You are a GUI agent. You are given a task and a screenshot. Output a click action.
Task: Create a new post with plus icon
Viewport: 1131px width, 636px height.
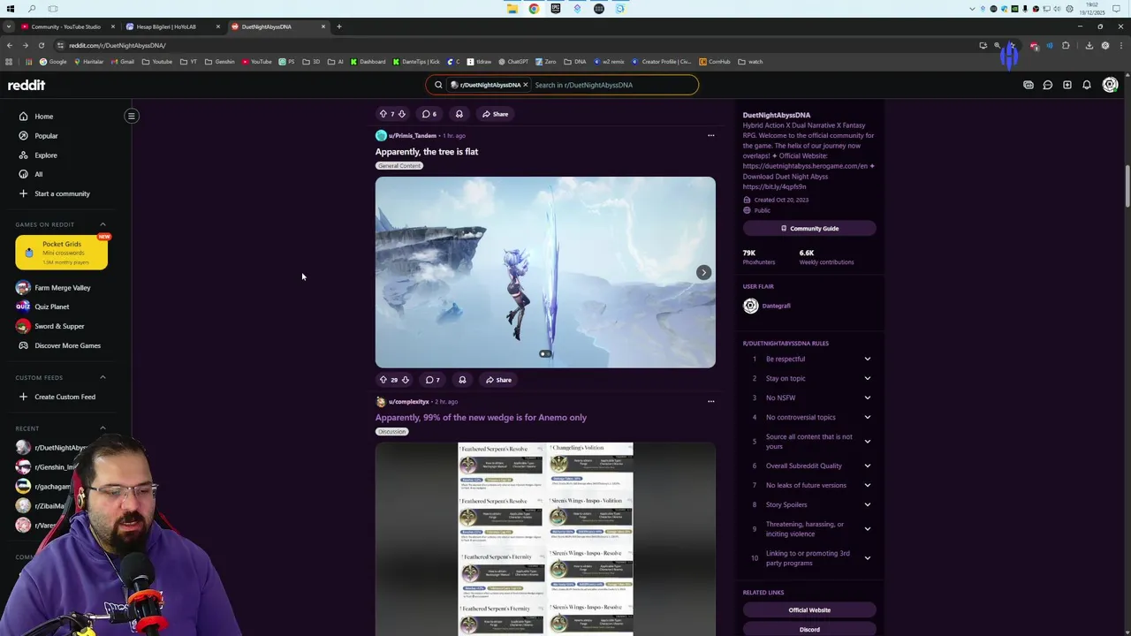pyautogui.click(x=1067, y=85)
